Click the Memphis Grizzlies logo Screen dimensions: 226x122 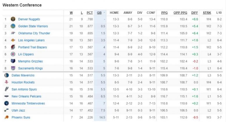pyautogui.click(x=13, y=61)
